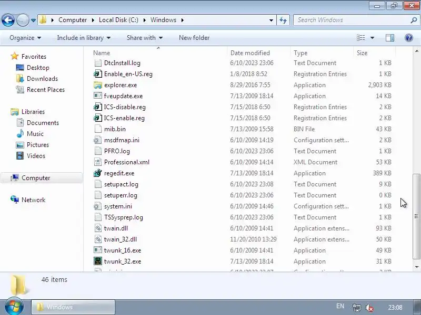
Task: Click Local Disk (C:) in breadcrumb
Action: tap(118, 20)
